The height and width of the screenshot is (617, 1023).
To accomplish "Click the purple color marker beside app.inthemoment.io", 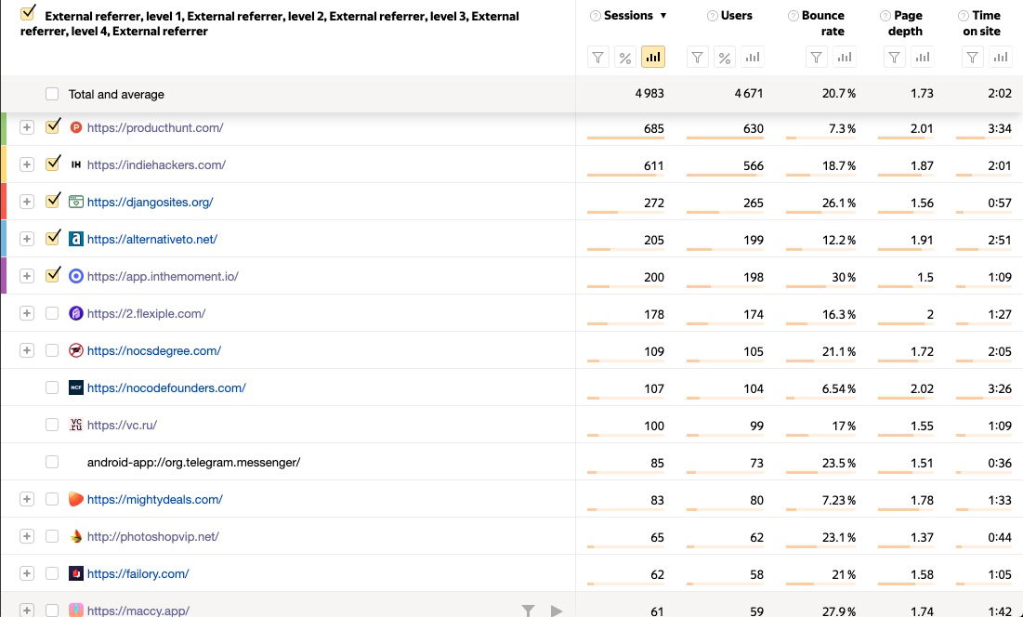I will (4, 276).
